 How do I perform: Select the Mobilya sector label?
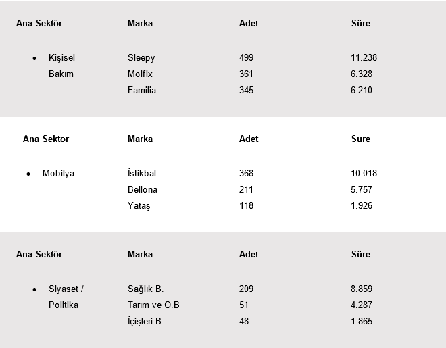point(58,173)
